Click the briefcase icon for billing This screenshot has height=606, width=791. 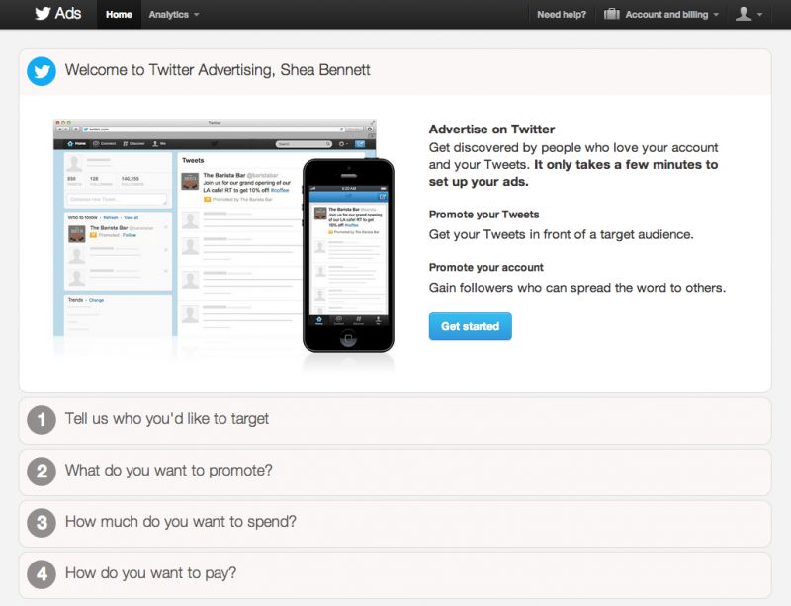click(611, 14)
